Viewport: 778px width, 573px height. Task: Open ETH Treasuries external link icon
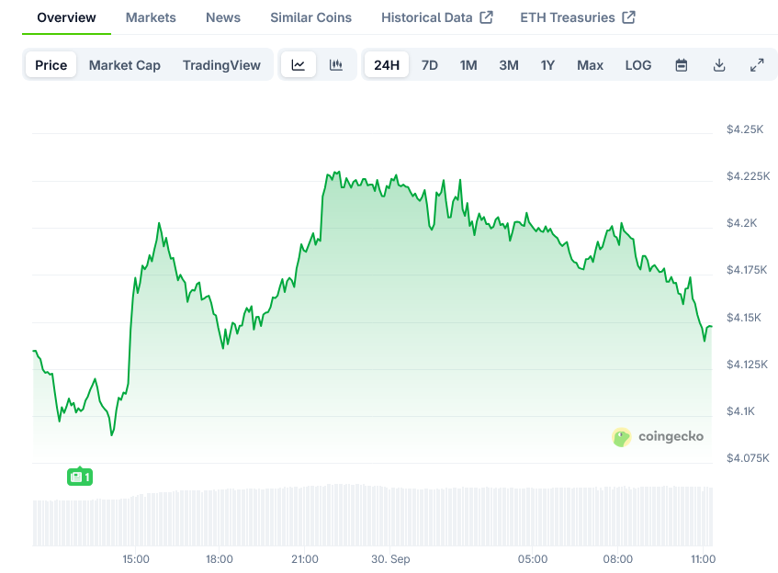[628, 17]
